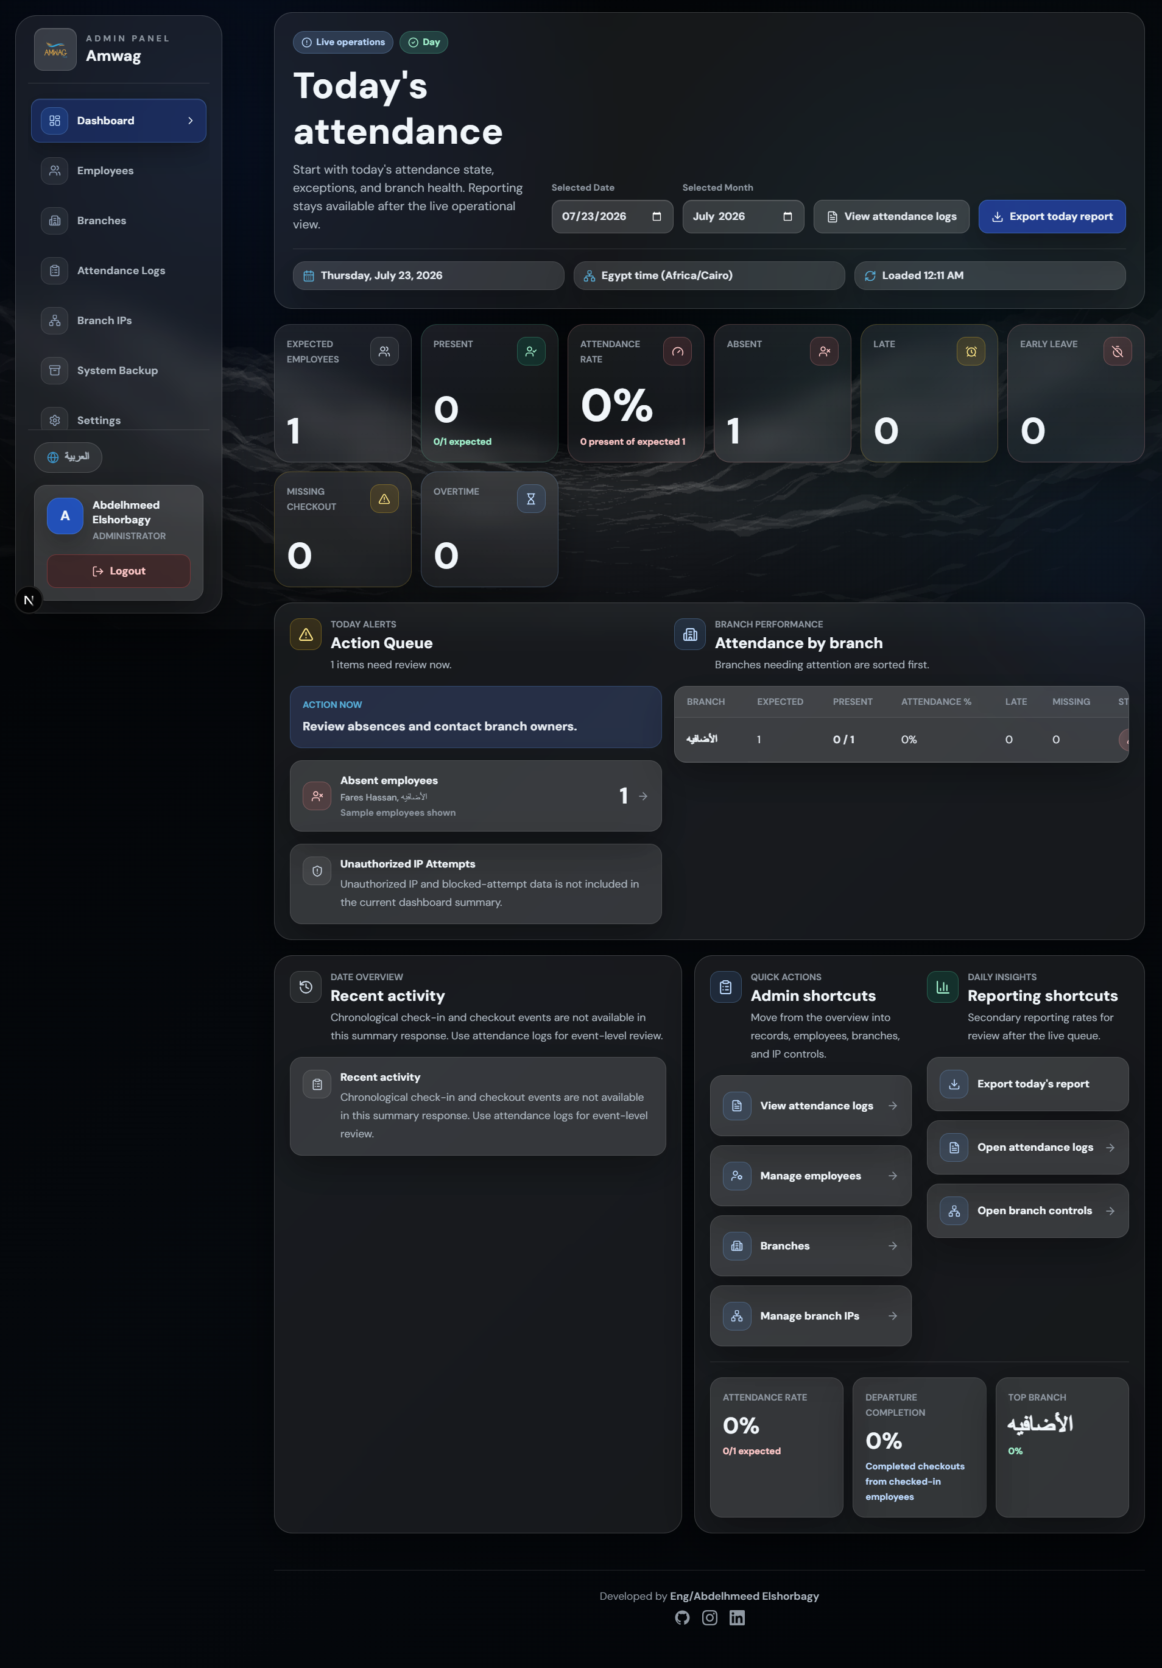Open the Instagram footer icon
Viewport: 1162px width, 1668px height.
pyautogui.click(x=710, y=1618)
